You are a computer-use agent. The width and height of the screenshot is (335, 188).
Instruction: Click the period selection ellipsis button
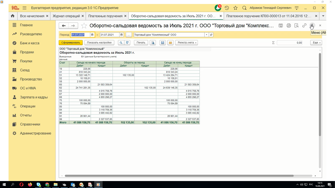[129, 35]
